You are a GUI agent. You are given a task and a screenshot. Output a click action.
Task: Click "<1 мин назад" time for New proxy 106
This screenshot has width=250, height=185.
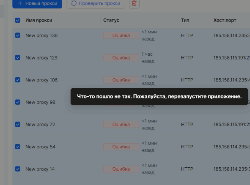(x=149, y=80)
